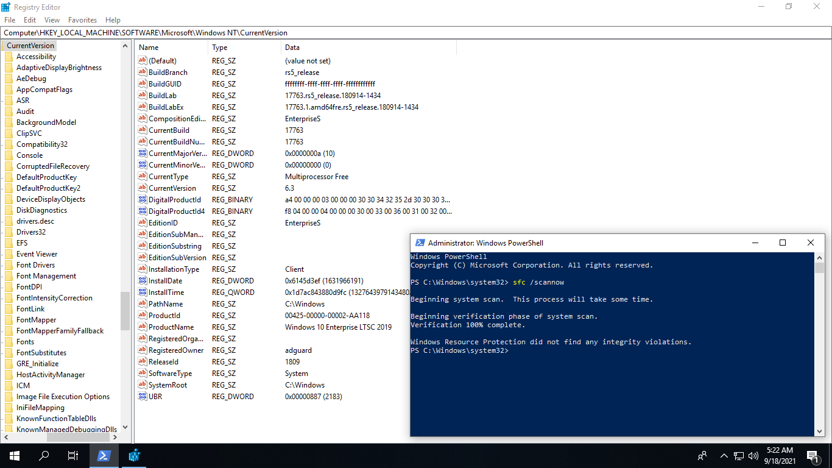The width and height of the screenshot is (832, 468).
Task: Click the DigitalProductId binary value icon
Action: (x=143, y=199)
